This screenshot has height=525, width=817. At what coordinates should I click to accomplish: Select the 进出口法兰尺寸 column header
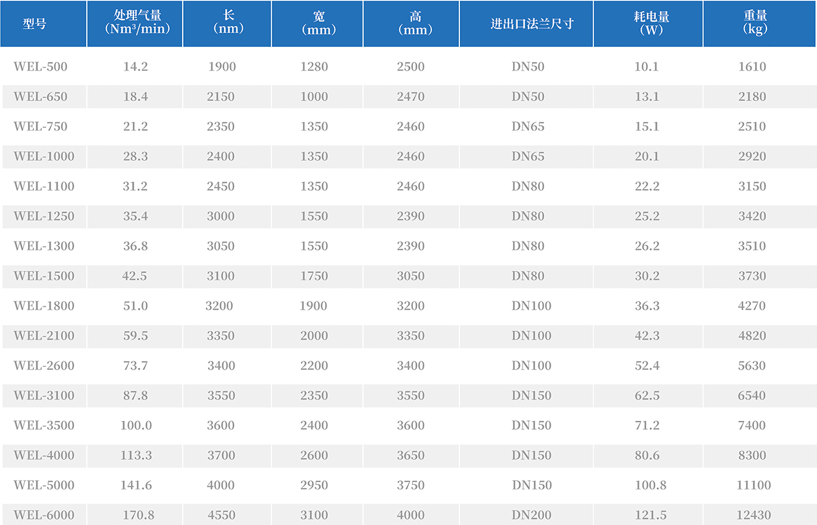click(531, 24)
